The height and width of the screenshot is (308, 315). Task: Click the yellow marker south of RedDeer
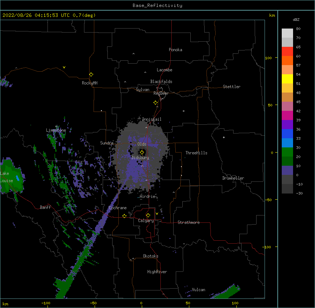156,102
